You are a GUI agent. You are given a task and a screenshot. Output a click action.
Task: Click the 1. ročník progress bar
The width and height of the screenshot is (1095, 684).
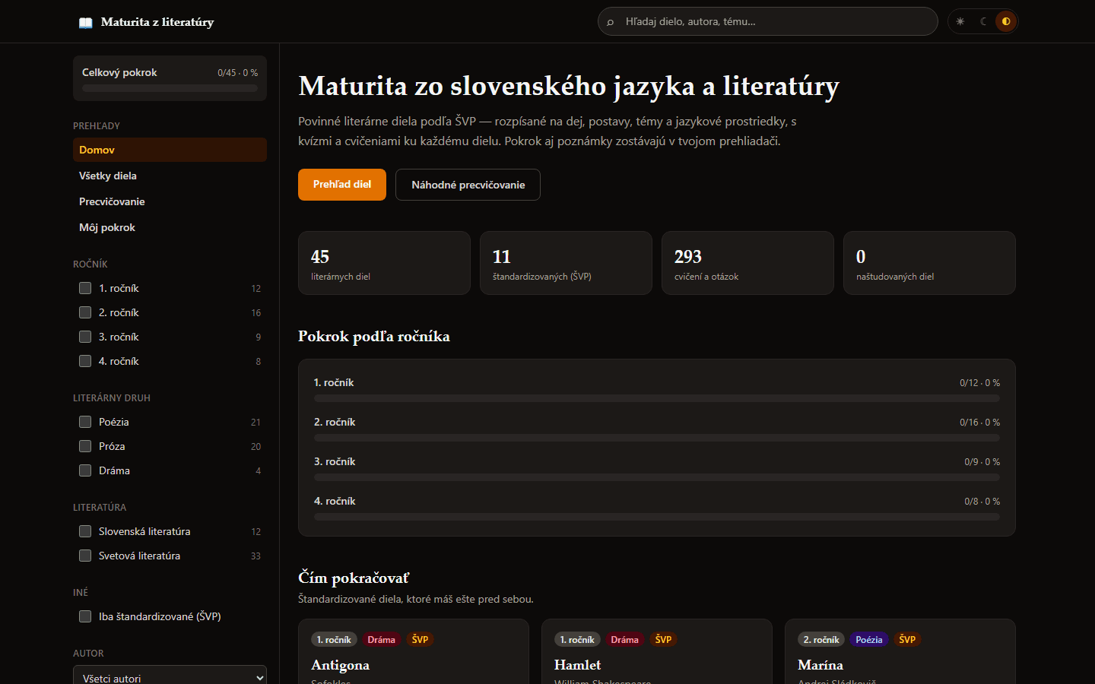pos(657,398)
